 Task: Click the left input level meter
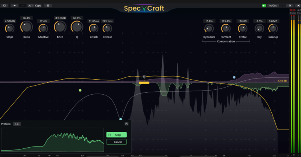[291, 85]
